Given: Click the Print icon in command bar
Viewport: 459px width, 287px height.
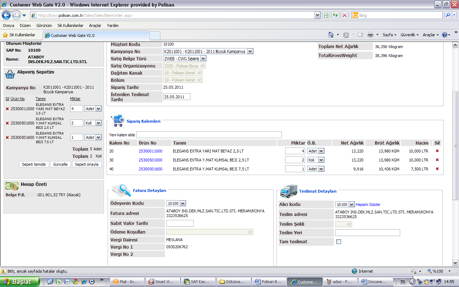Looking at the screenshot, I should [x=370, y=35].
